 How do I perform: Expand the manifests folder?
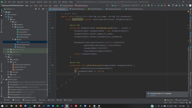tap(6, 14)
